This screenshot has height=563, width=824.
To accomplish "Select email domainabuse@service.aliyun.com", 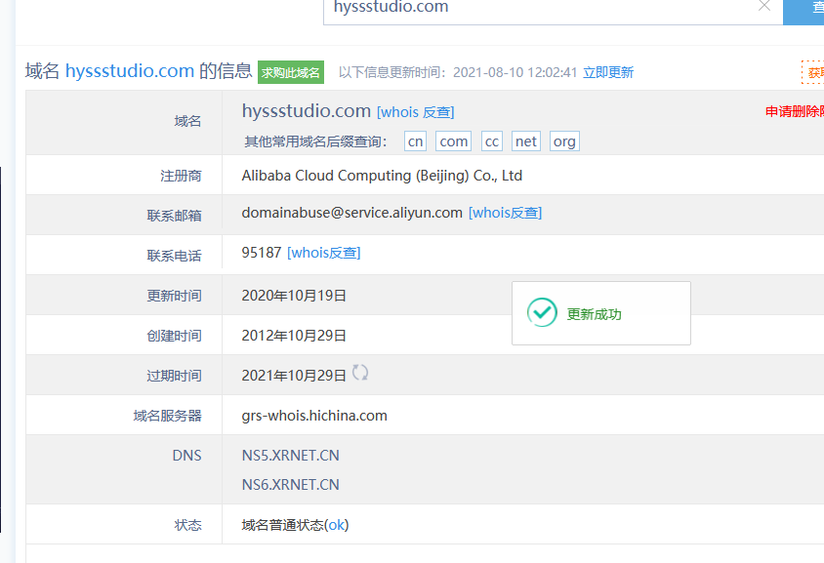I will pyautogui.click(x=352, y=213).
